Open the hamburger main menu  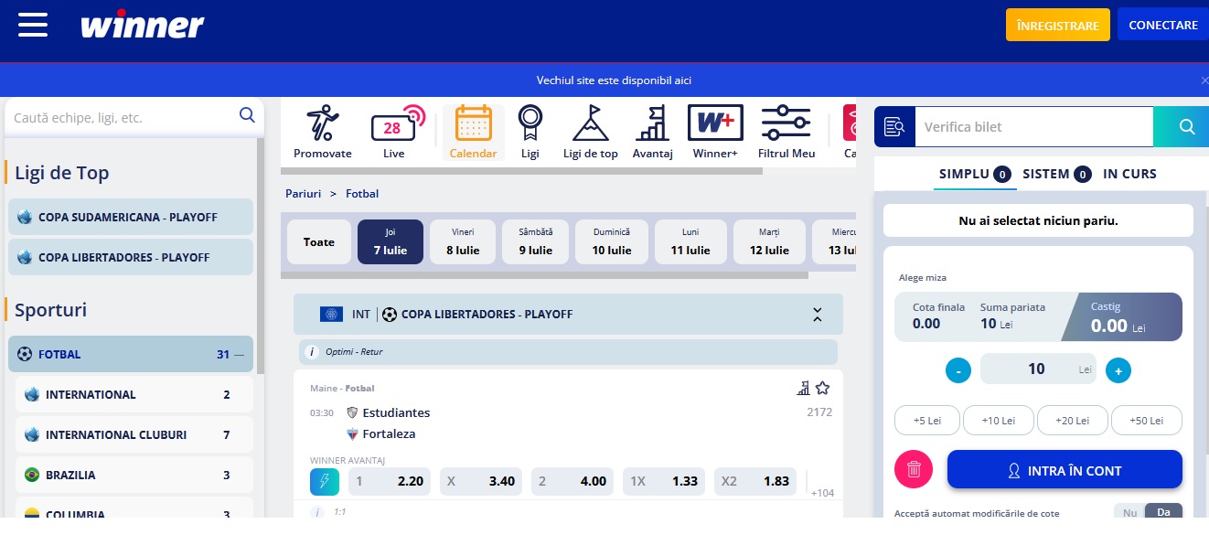pos(33,25)
